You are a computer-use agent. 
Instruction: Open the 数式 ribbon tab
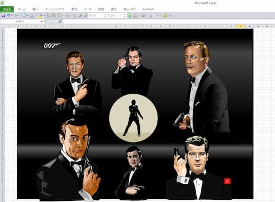tap(74, 9)
